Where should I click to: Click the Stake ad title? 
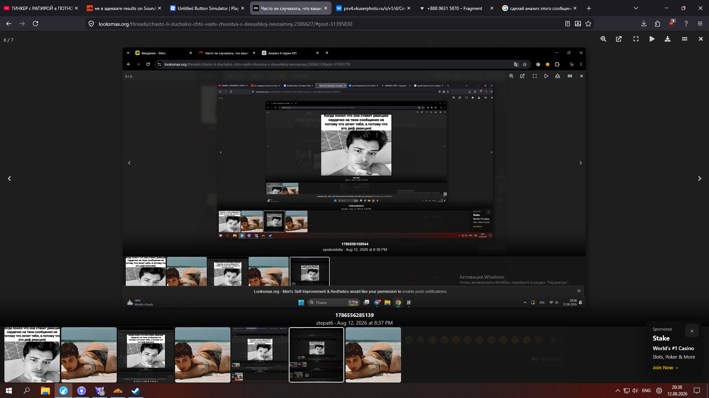(x=661, y=338)
